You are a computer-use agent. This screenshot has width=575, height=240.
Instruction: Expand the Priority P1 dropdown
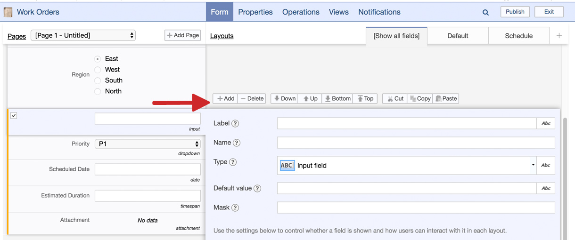coord(148,144)
